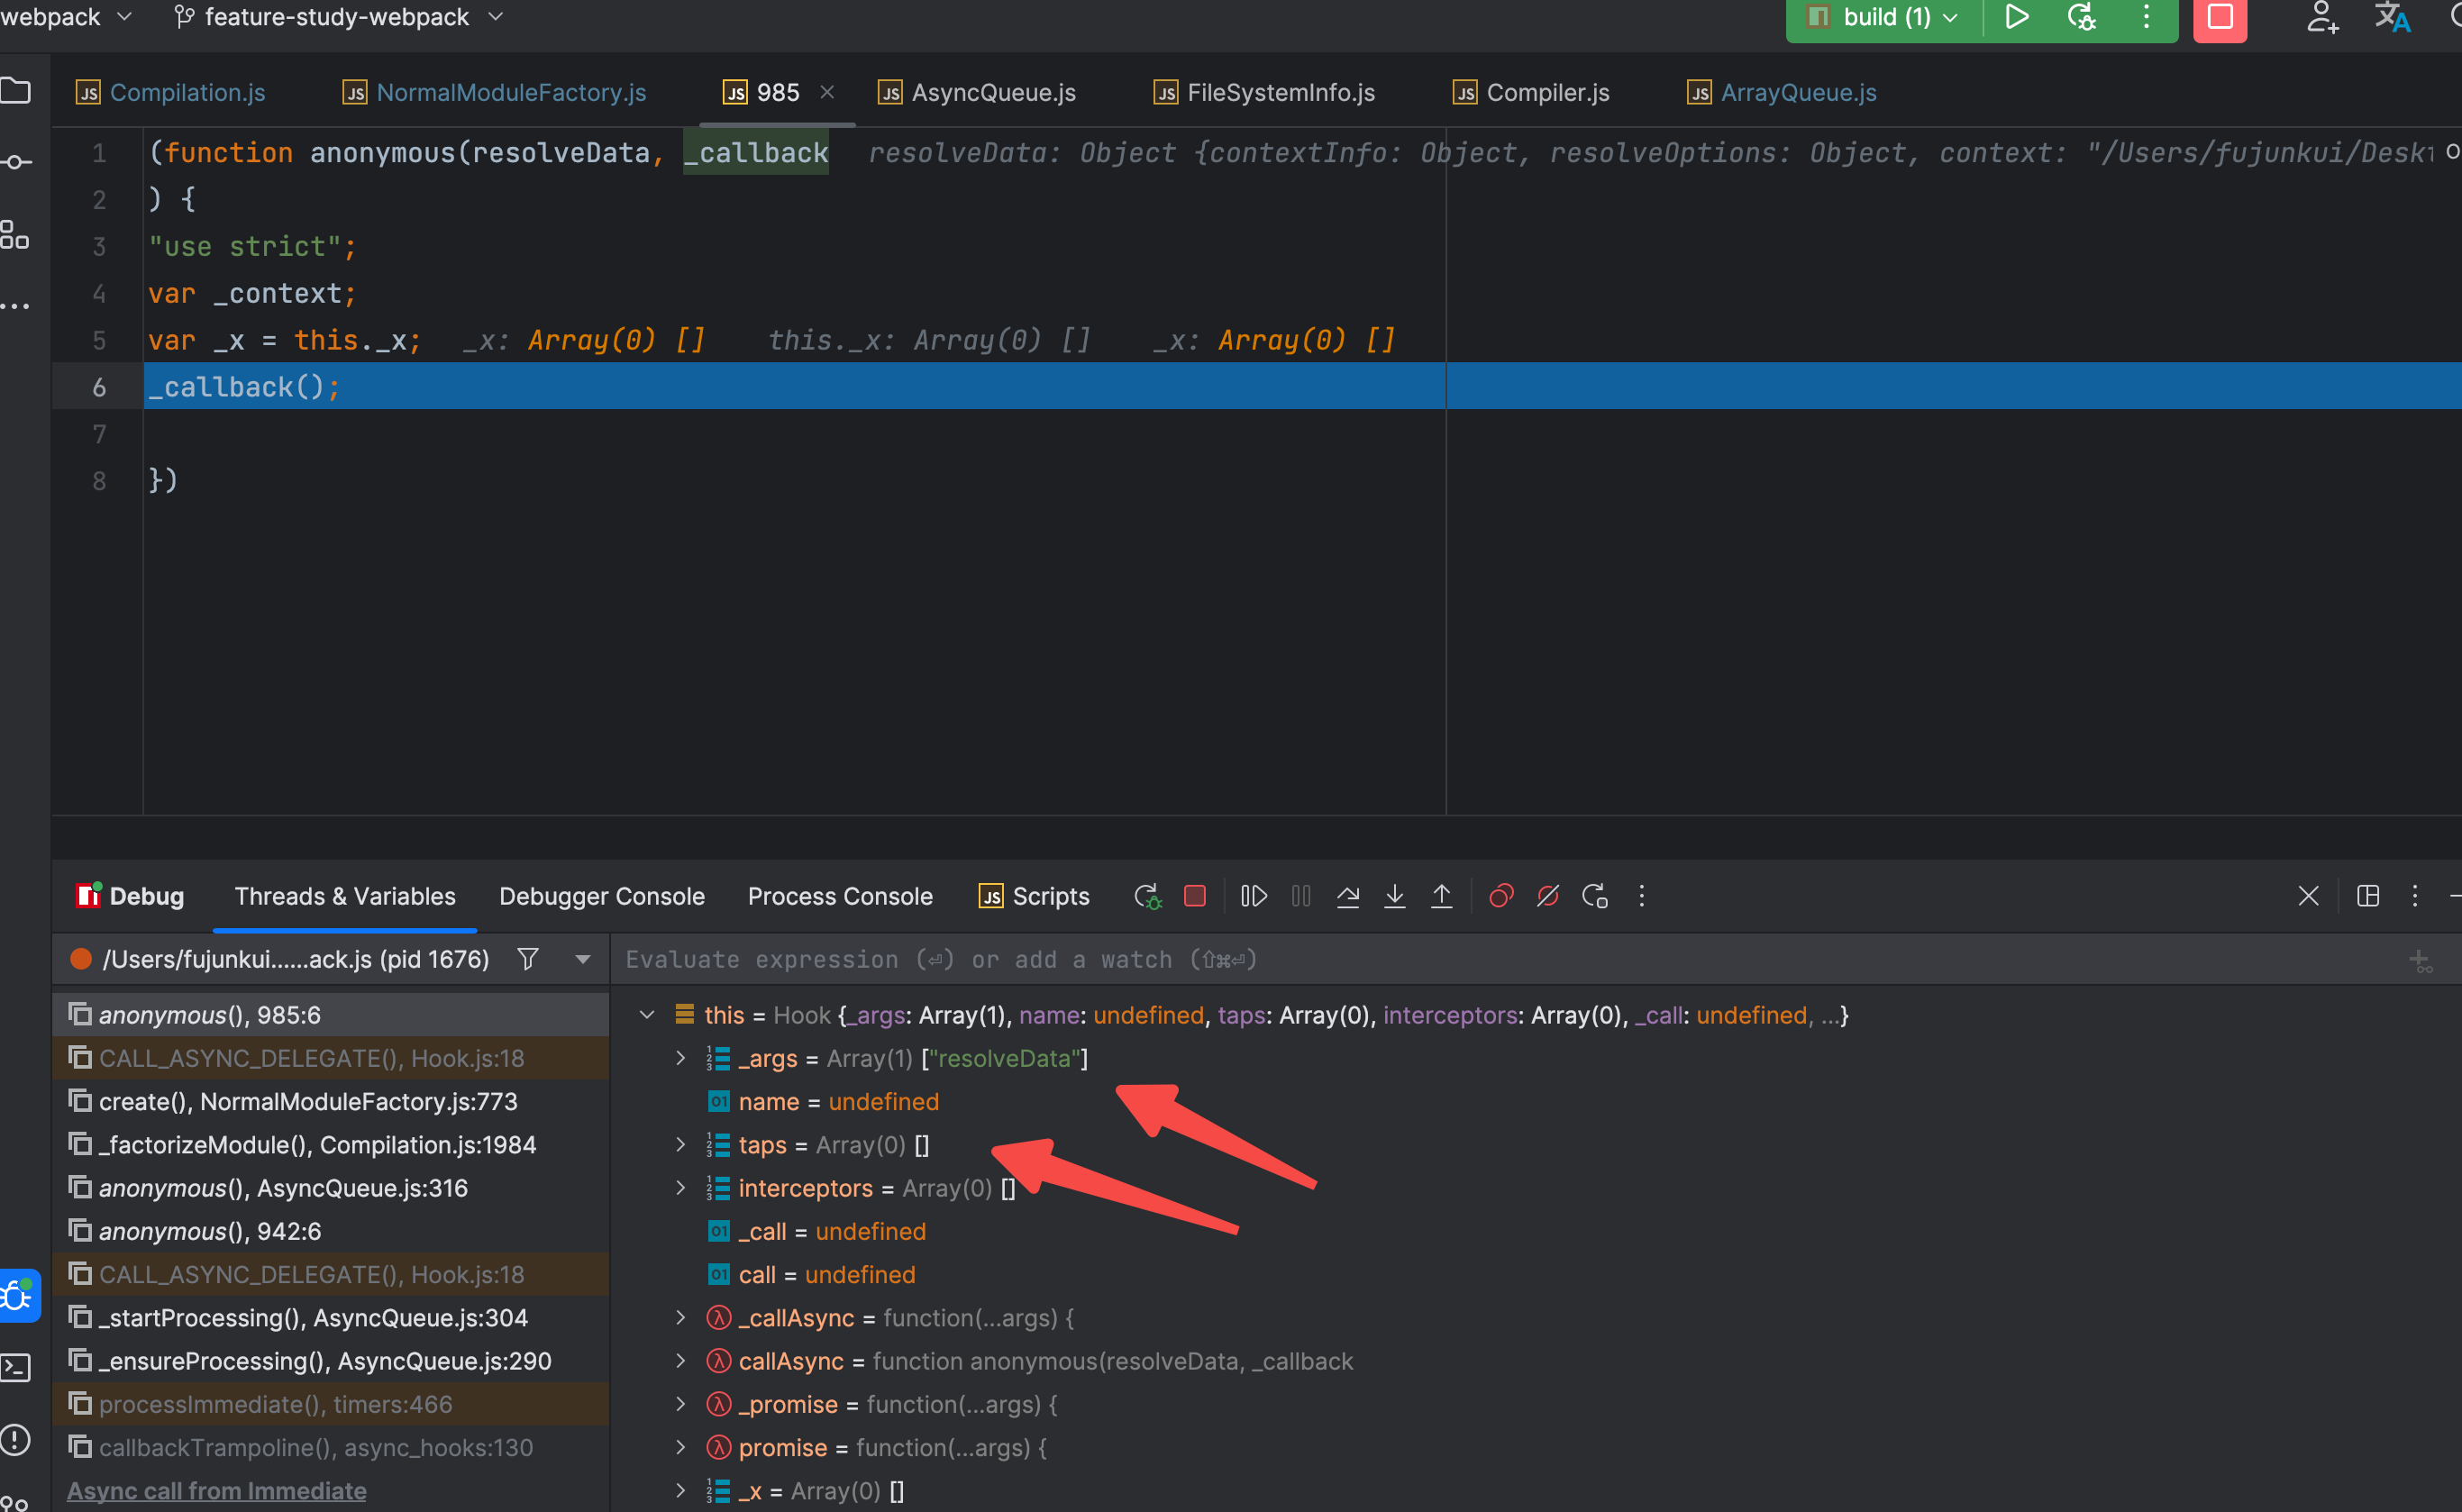2462x1512 pixels.
Task: Open View Breakpoints dialog icon
Action: (x=1501, y=896)
